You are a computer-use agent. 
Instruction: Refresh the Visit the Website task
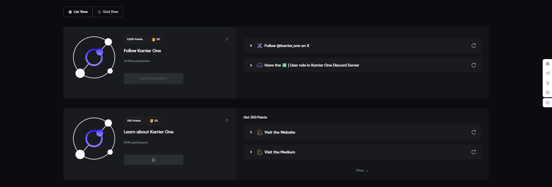point(473,132)
